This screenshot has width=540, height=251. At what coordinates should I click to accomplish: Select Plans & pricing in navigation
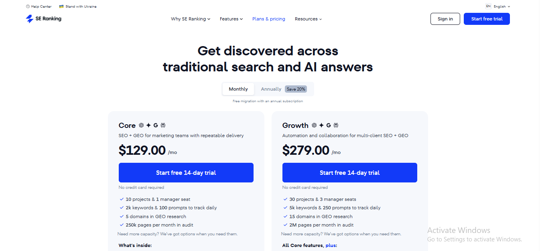pyautogui.click(x=268, y=19)
